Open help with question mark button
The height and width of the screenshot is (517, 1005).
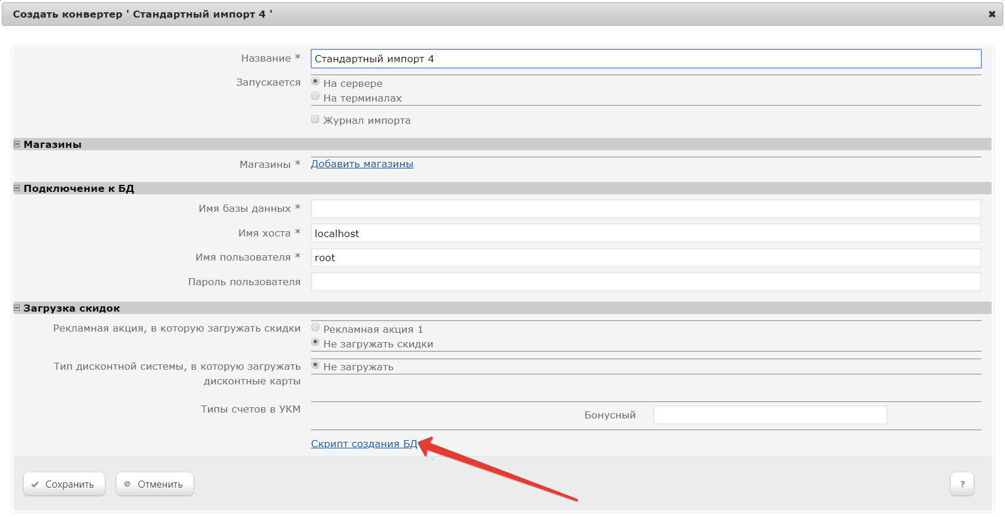tap(962, 484)
